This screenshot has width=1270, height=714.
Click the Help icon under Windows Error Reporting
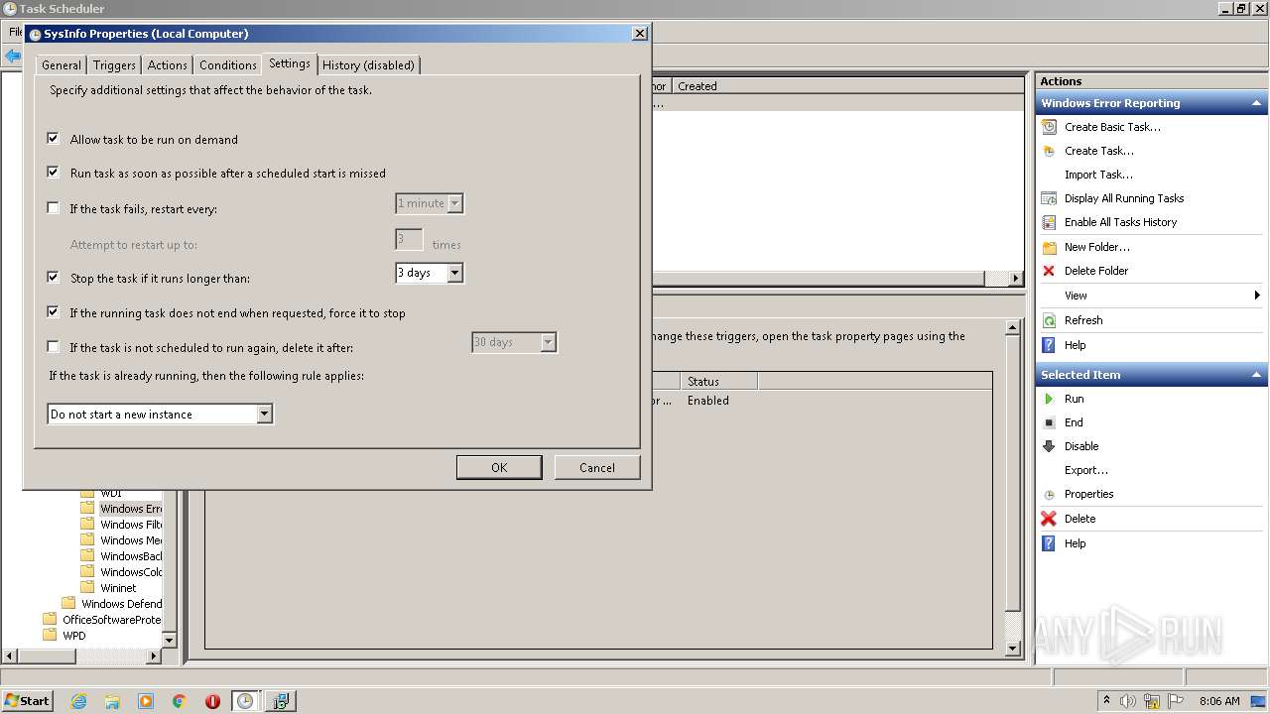pyautogui.click(x=1049, y=345)
